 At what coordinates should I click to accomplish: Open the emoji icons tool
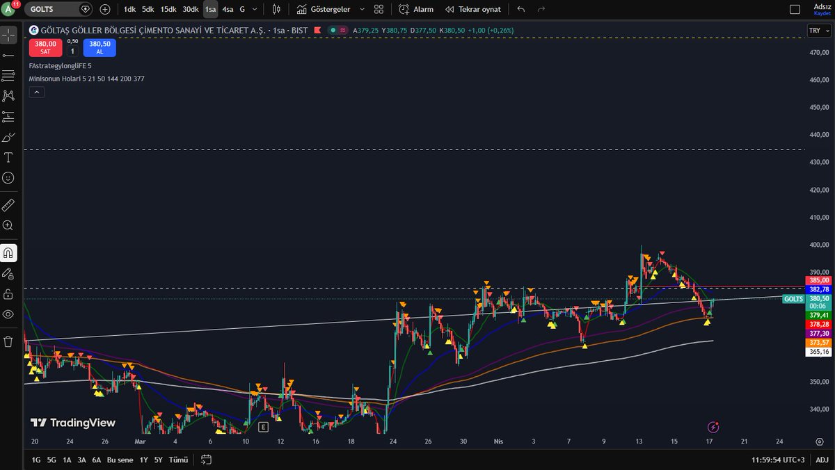[8, 178]
